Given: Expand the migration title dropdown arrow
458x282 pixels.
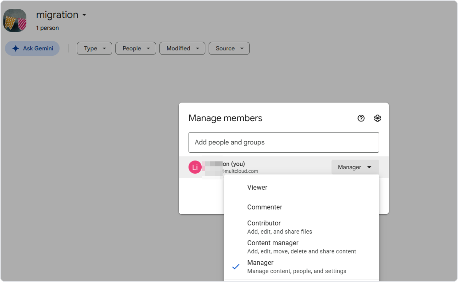Looking at the screenshot, I should [x=84, y=15].
